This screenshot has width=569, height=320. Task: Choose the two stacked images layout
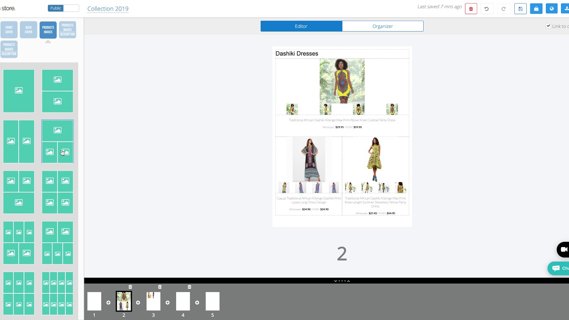[x=57, y=91]
